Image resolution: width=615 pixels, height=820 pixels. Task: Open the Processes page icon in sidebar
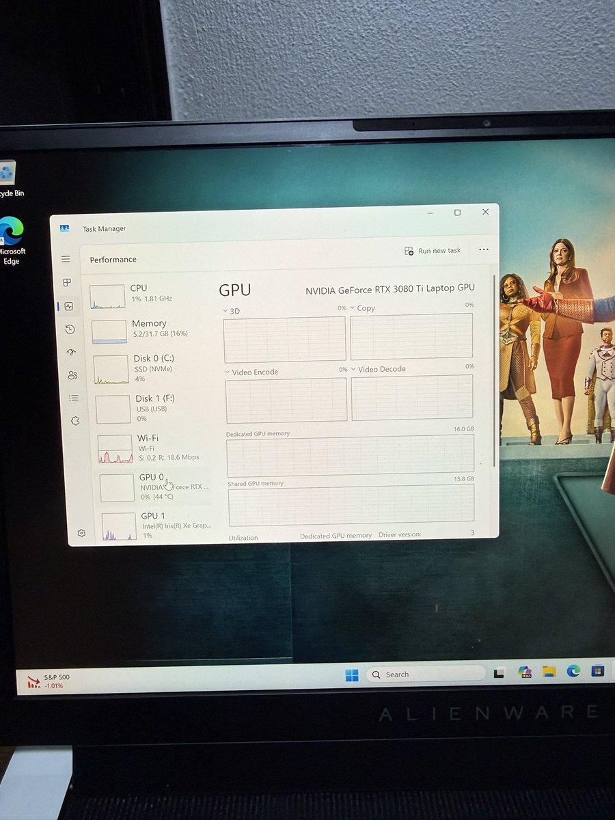(67, 282)
